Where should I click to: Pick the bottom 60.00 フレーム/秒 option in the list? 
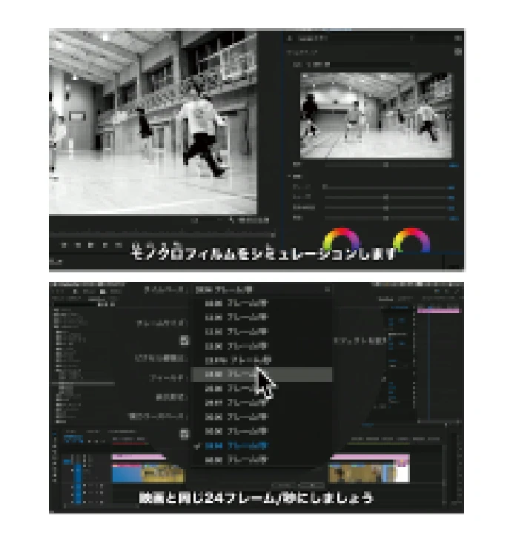pyautogui.click(x=262, y=460)
